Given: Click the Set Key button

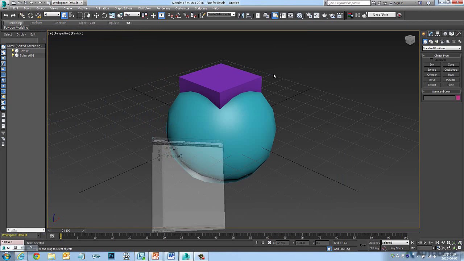Looking at the screenshot, I should (374, 248).
